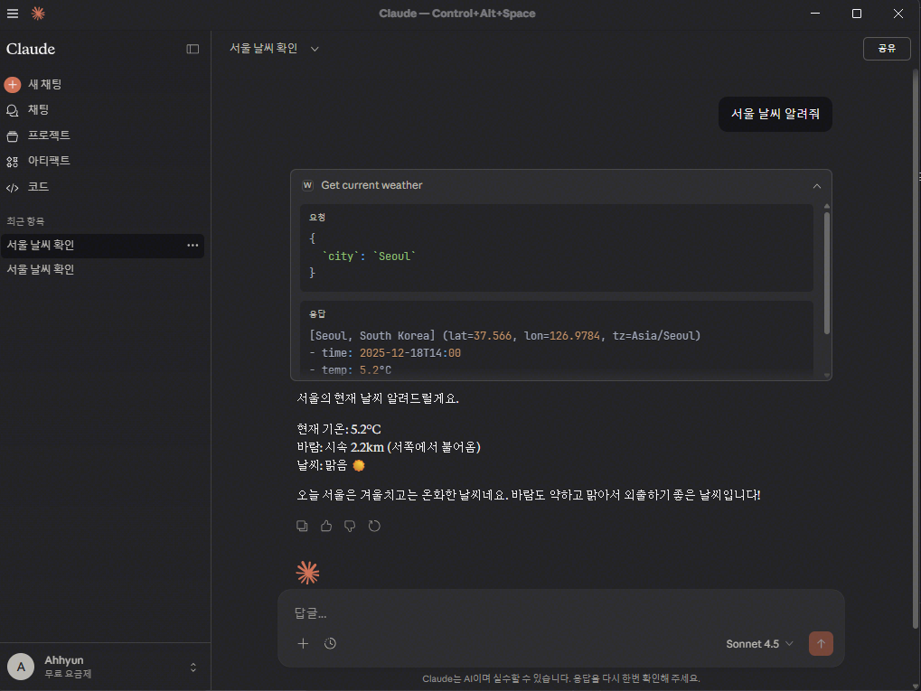Give thumbs up to the response

[x=326, y=526]
